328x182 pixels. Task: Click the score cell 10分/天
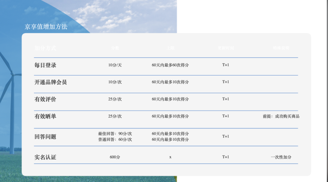pos(115,65)
